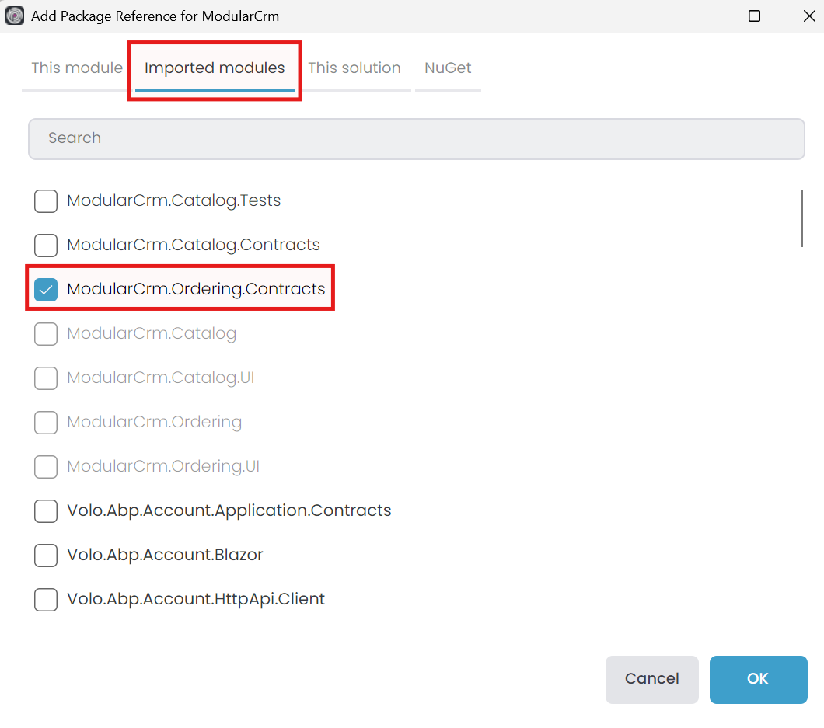The image size is (824, 728).
Task: Click the package list vertical scrollbar
Action: [x=801, y=218]
